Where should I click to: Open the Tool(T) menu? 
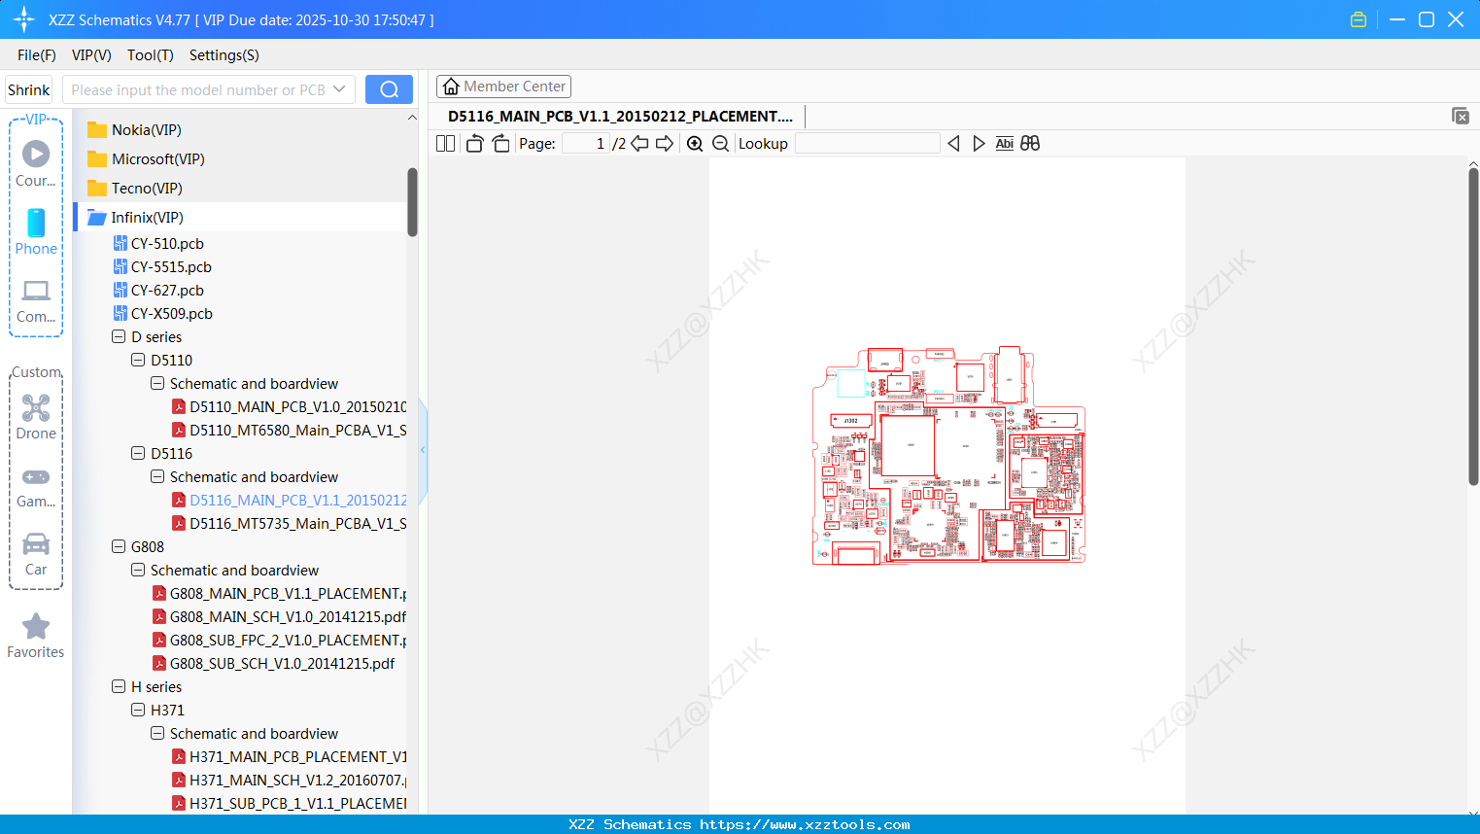click(150, 55)
